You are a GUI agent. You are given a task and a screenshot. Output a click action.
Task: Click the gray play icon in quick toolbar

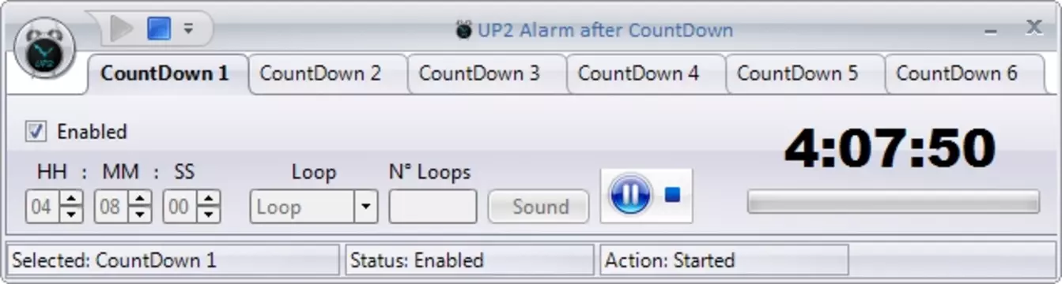pos(122,29)
